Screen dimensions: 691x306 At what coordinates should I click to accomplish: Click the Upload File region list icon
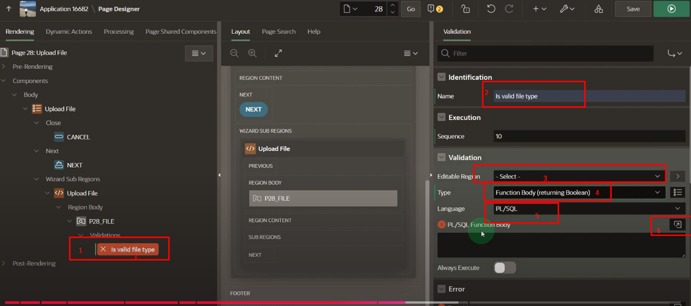(37, 108)
